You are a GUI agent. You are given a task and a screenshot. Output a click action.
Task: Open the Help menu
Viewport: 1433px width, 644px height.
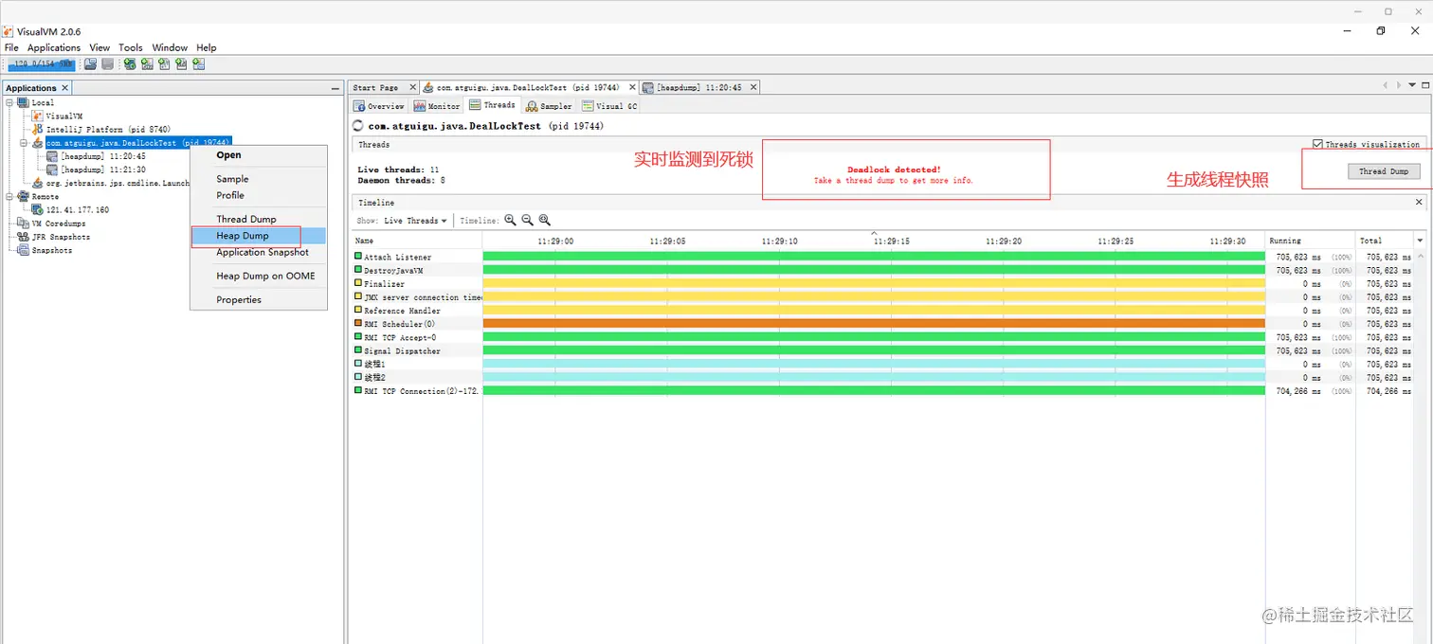(x=207, y=47)
